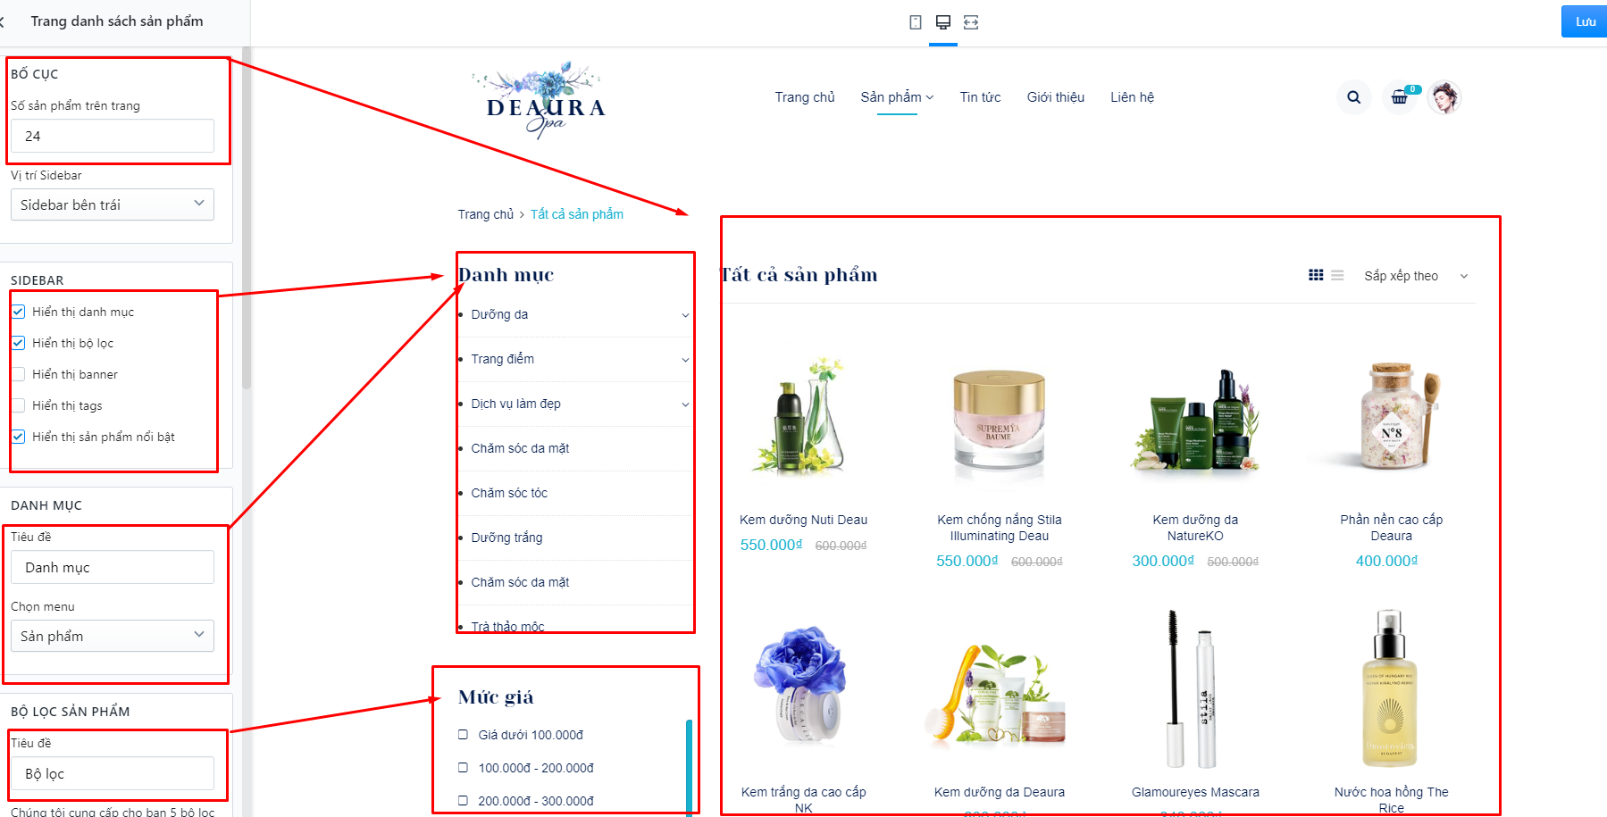The height and width of the screenshot is (817, 1607).
Task: Click the Số sản phẩm trên trang field
Action: 113,136
